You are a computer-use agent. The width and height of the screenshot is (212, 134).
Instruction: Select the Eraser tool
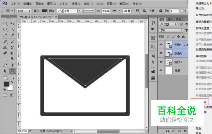(5, 53)
